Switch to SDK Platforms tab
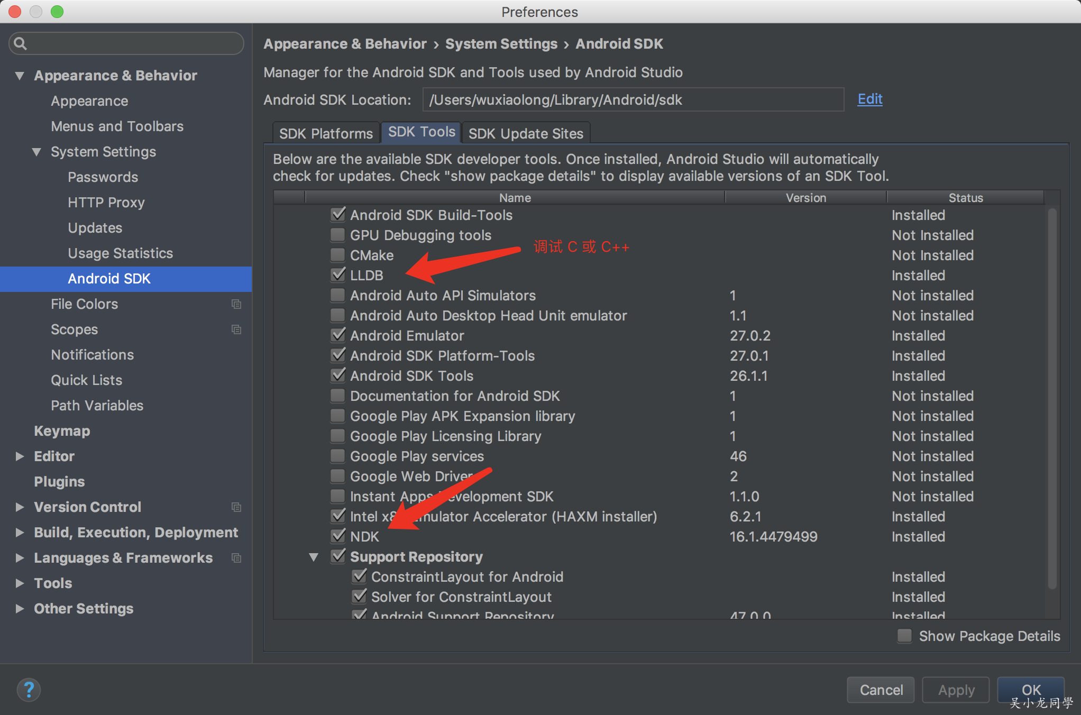1081x715 pixels. [x=326, y=133]
